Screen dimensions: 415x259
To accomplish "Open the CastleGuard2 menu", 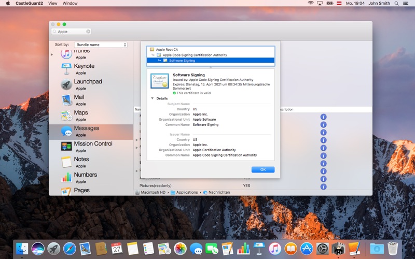I will (29, 3).
